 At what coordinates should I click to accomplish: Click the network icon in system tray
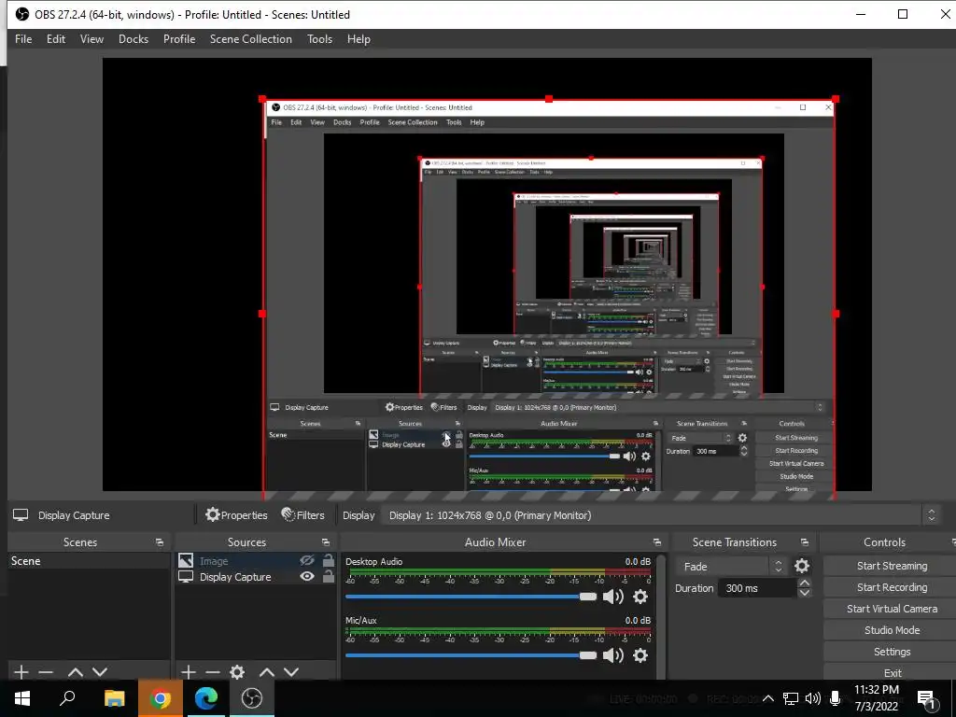click(x=791, y=698)
